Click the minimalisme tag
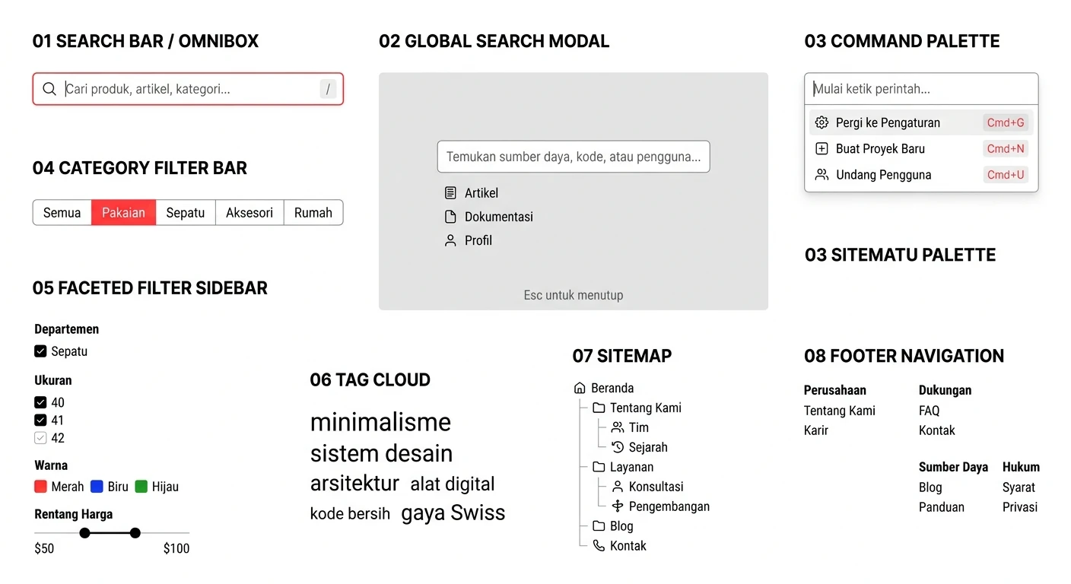 (x=380, y=422)
